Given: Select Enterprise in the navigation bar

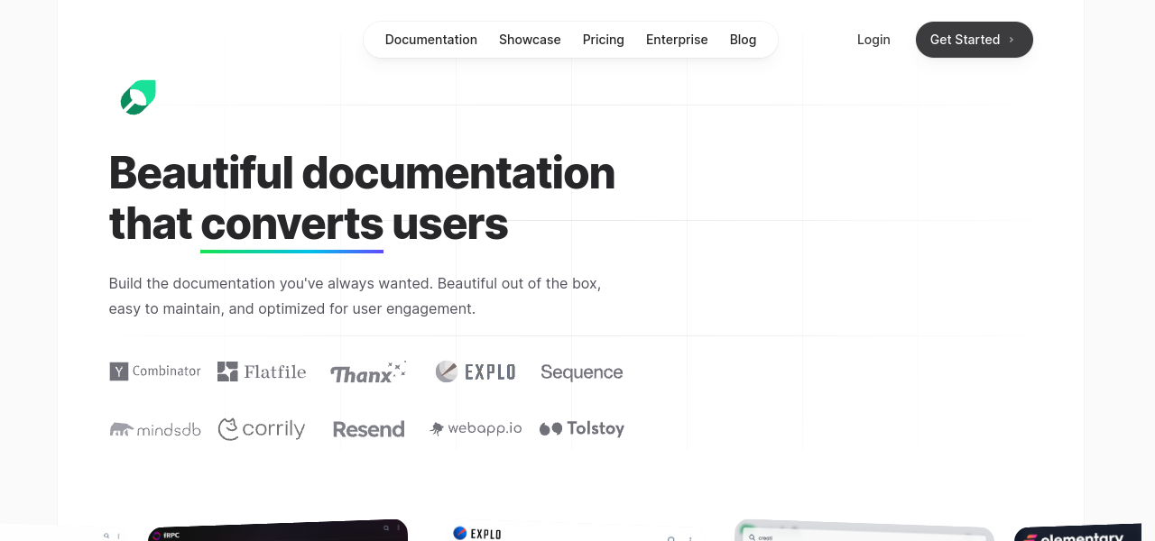Looking at the screenshot, I should point(677,40).
